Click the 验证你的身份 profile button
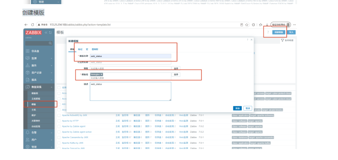 point(281,24)
